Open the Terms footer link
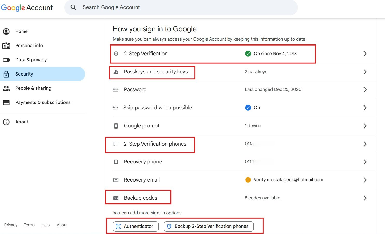Screen dimensions: 385x234 (29, 225)
